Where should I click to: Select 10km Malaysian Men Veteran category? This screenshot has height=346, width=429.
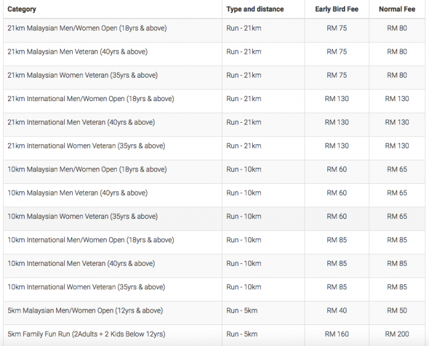[x=78, y=193]
